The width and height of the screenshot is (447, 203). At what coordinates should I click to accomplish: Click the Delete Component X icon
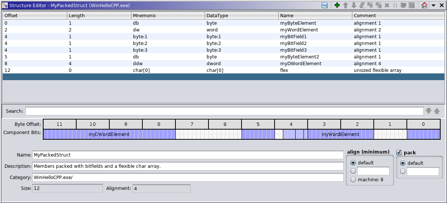pos(387,5)
